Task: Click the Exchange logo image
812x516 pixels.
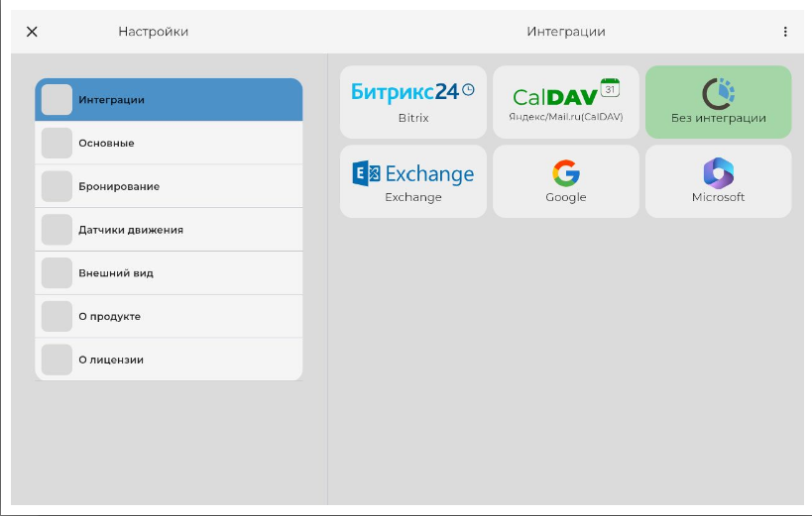Action: [413, 173]
